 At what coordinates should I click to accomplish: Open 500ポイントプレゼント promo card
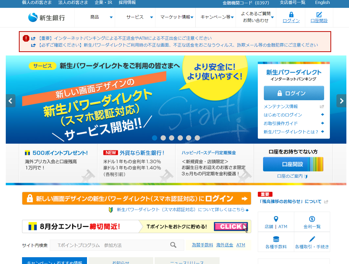point(58,163)
